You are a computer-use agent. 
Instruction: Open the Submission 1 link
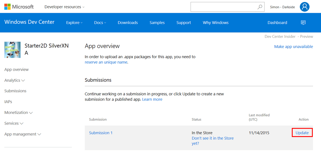click(101, 133)
